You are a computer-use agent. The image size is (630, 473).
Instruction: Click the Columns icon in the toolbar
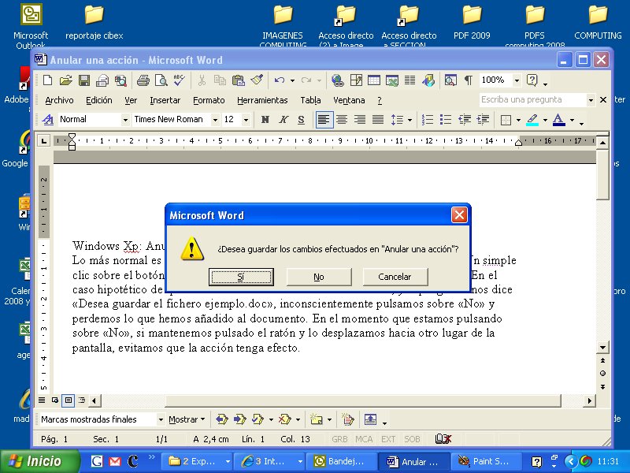tap(409, 80)
